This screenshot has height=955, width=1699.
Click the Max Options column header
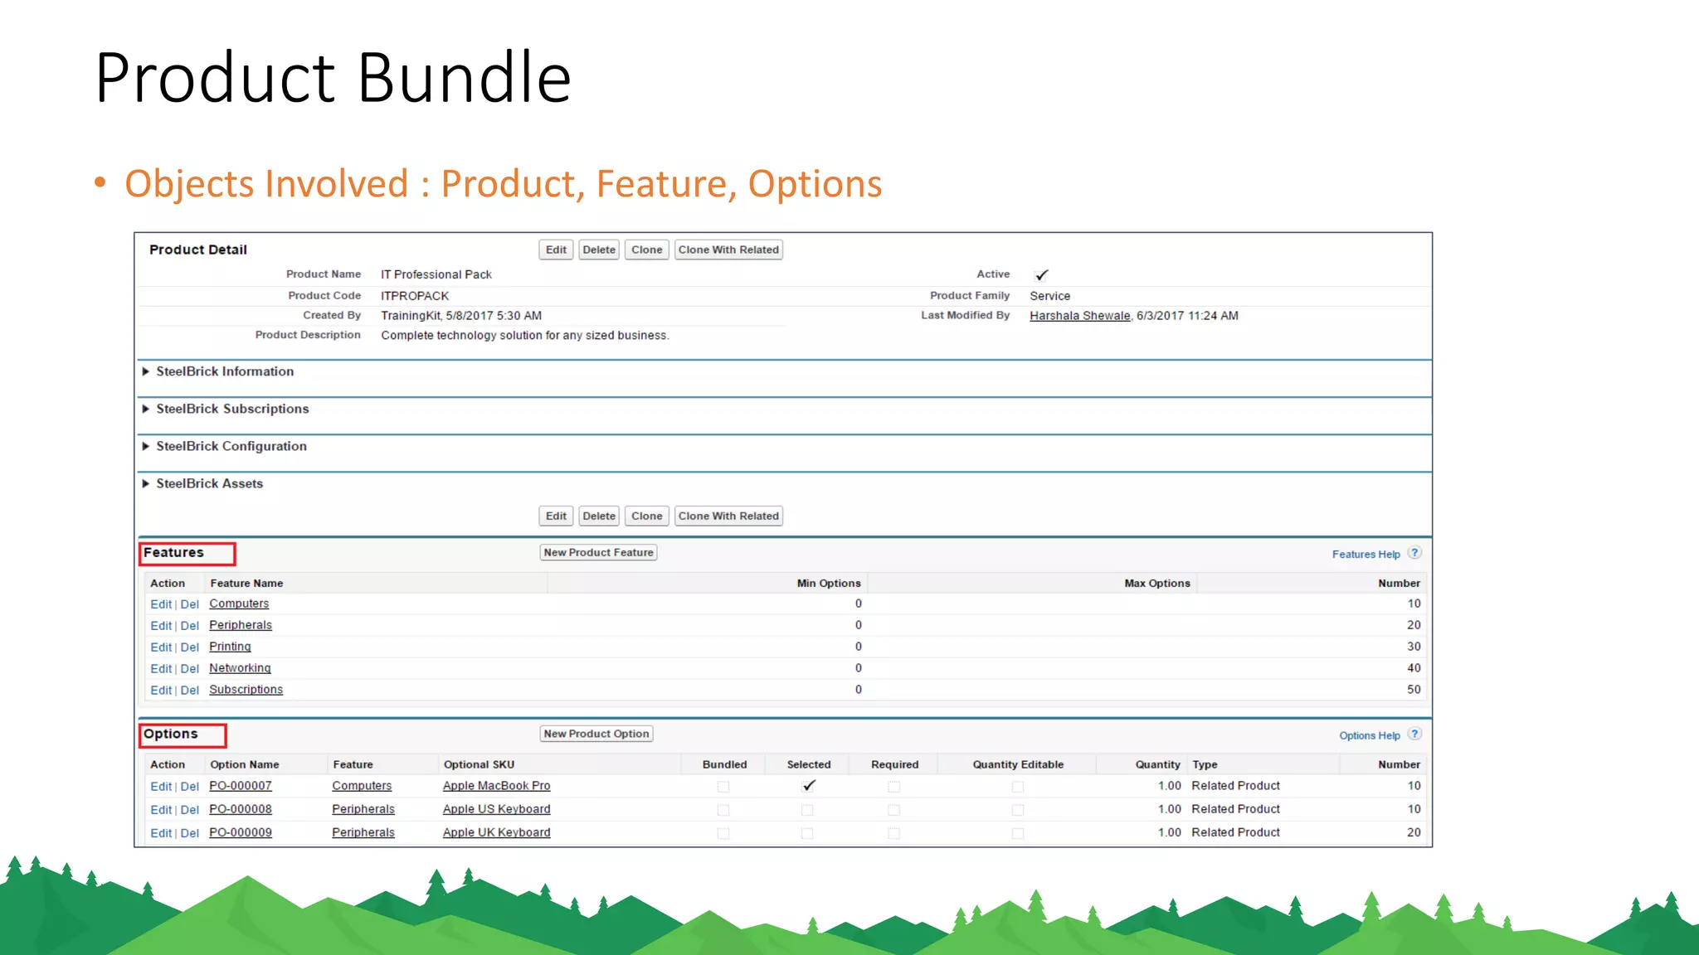tap(1157, 584)
